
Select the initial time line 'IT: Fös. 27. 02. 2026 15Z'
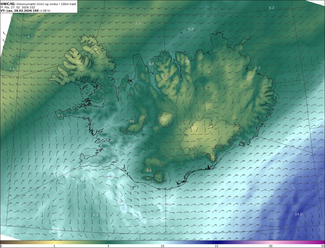[18, 7]
